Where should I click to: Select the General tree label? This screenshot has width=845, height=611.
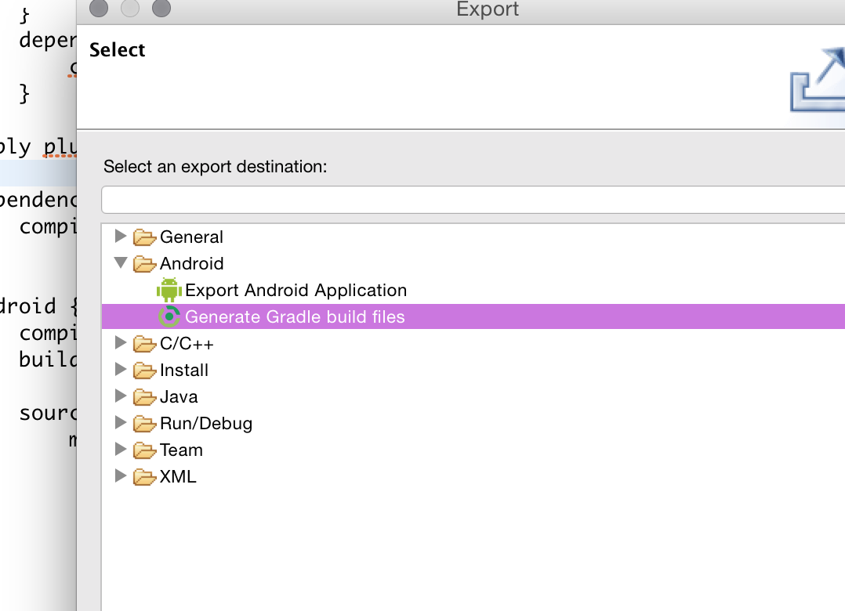click(x=191, y=237)
